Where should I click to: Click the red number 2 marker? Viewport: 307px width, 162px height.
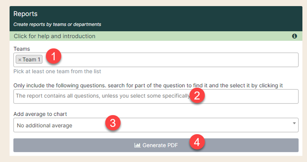197,95
